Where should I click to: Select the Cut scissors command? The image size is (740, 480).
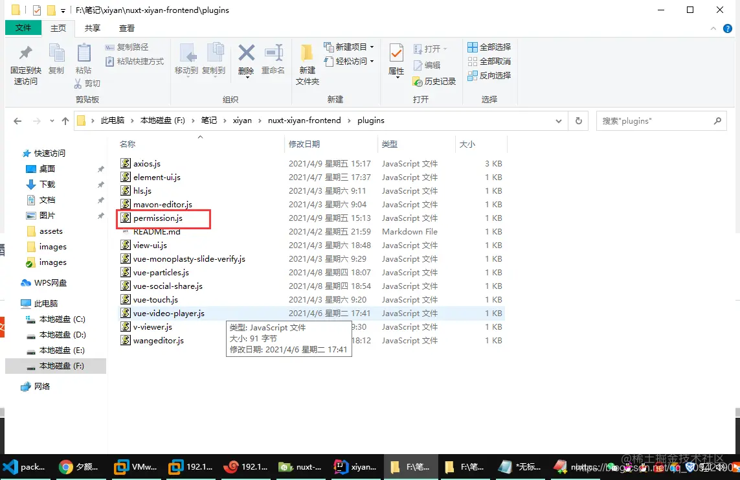tap(87, 84)
